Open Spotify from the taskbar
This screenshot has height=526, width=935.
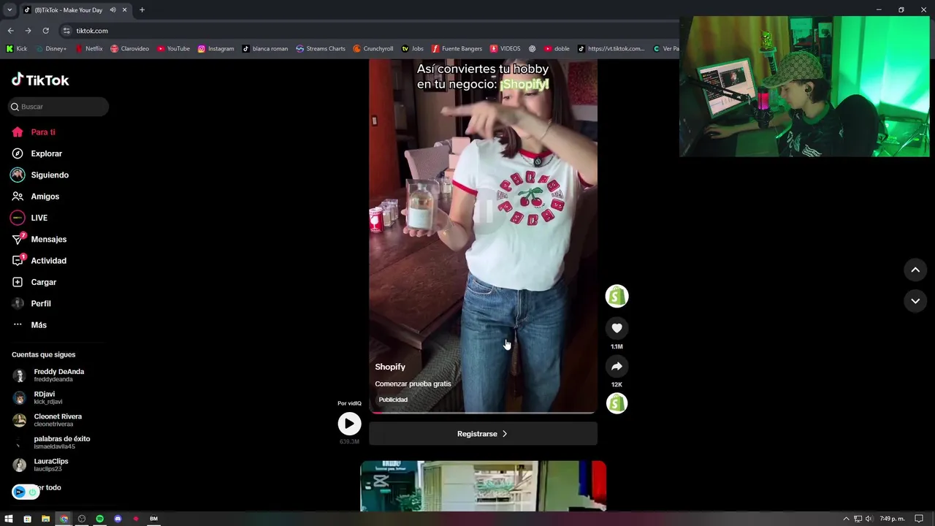[99, 519]
